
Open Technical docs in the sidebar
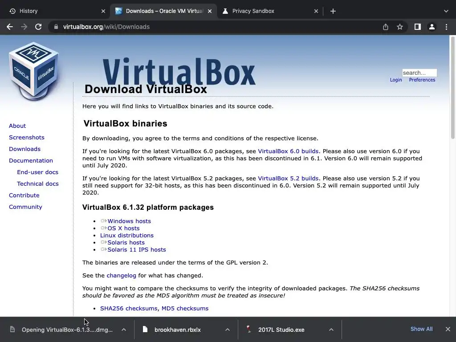pyautogui.click(x=37, y=184)
